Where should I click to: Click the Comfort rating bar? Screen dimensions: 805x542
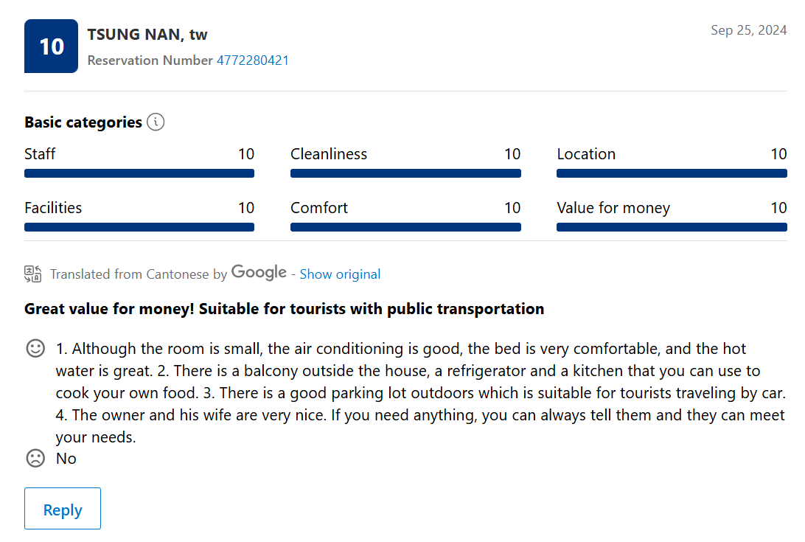[405, 227]
